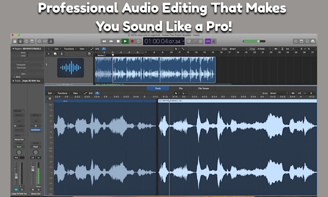Show global tracks in the tracks area
The image size is (328, 197).
89,53
